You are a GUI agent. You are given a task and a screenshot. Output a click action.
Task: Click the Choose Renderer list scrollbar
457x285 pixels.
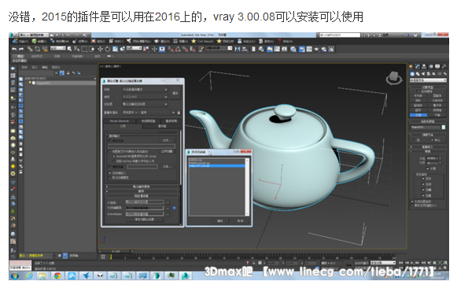tap(247, 187)
